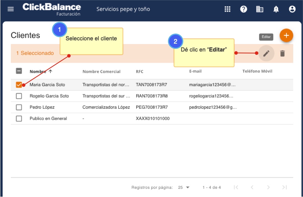Image resolution: width=303 pixels, height=197 pixels.
Task: Click the help question mark icon
Action: (x=243, y=9)
